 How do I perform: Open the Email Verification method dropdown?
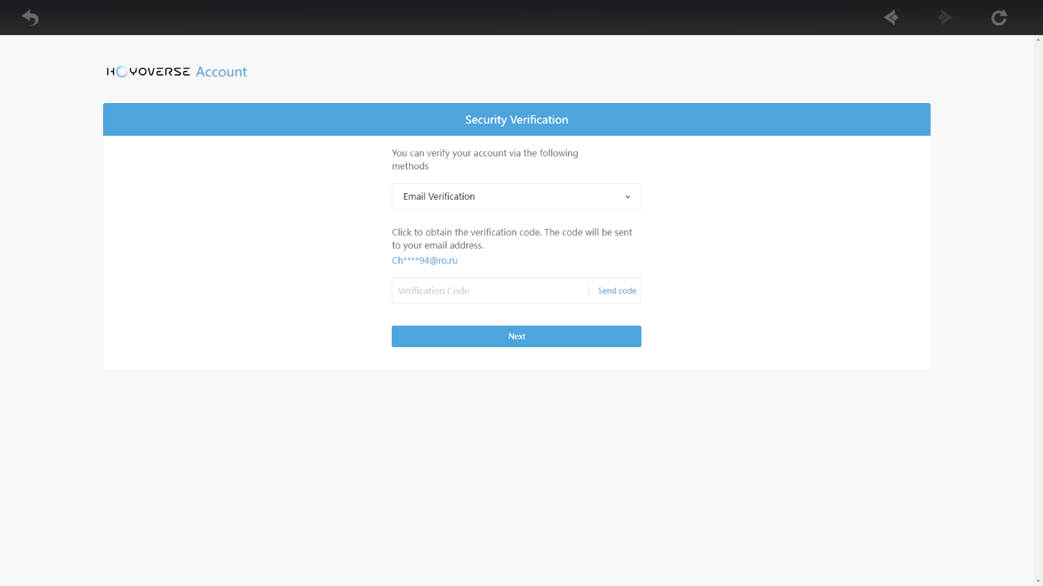[516, 196]
